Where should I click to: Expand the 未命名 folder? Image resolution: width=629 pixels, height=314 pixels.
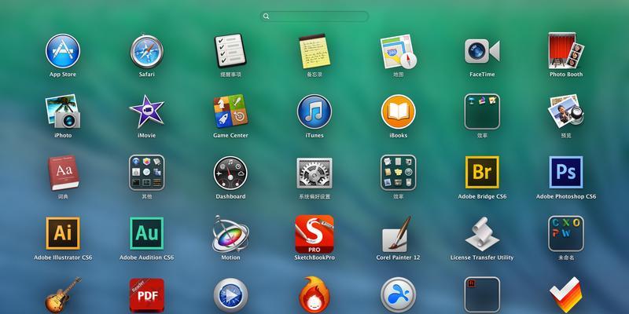pos(565,233)
